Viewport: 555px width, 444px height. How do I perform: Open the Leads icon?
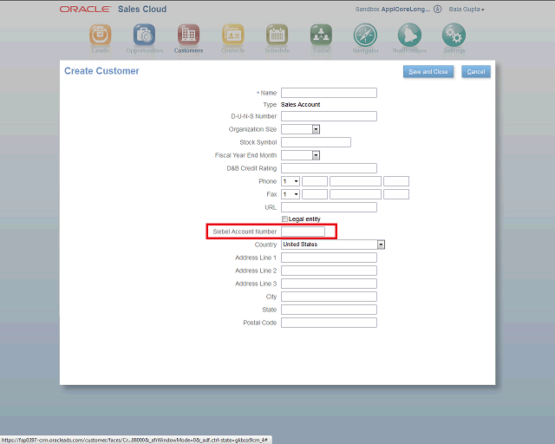pyautogui.click(x=101, y=35)
